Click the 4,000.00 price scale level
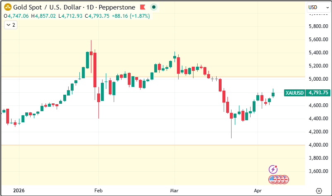The width and height of the screenshot is (332, 196). click(318, 145)
